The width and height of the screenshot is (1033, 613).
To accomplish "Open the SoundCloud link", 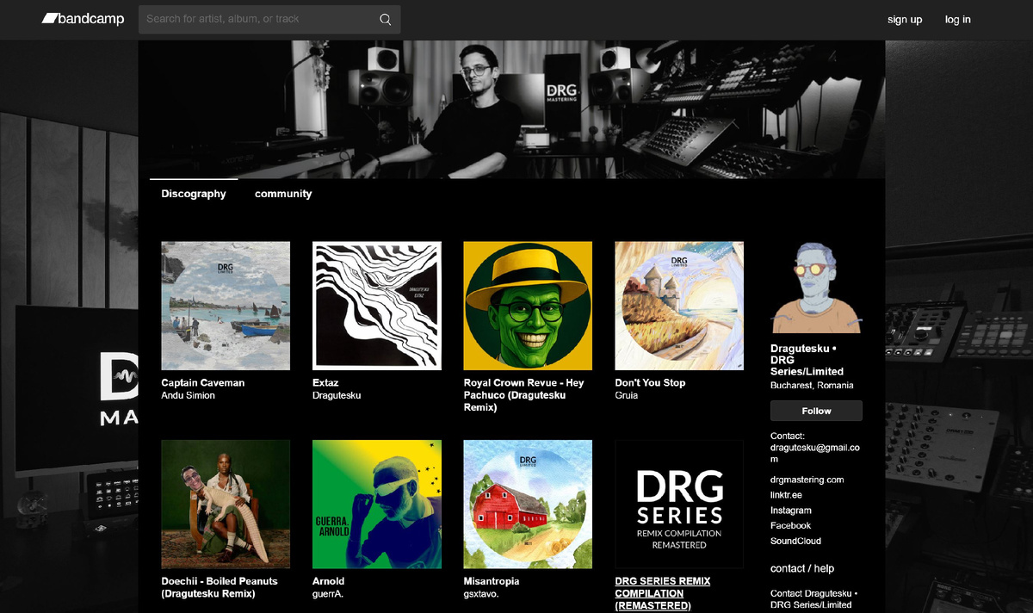I will click(795, 541).
